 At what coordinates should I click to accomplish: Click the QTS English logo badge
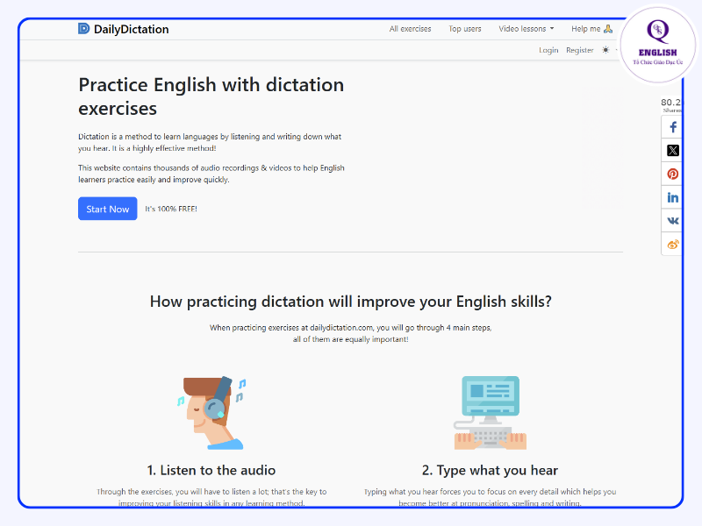tap(657, 44)
